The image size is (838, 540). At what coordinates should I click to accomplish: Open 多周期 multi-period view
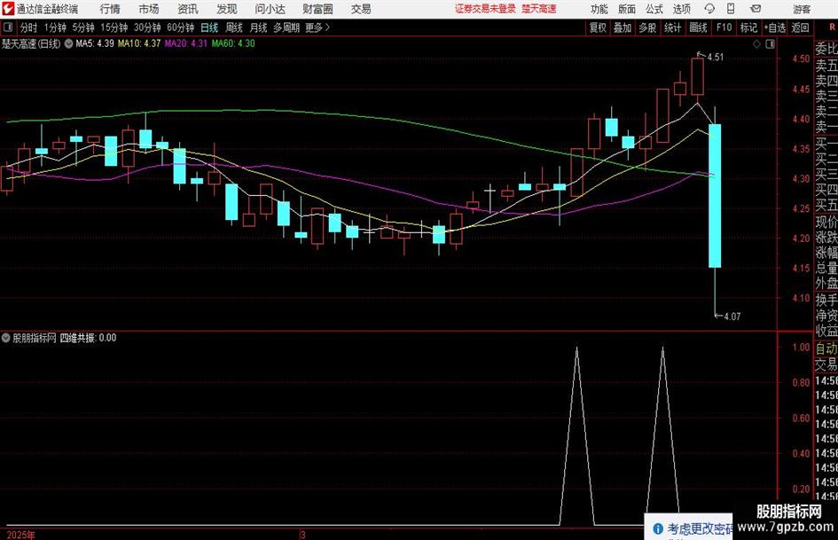click(286, 27)
